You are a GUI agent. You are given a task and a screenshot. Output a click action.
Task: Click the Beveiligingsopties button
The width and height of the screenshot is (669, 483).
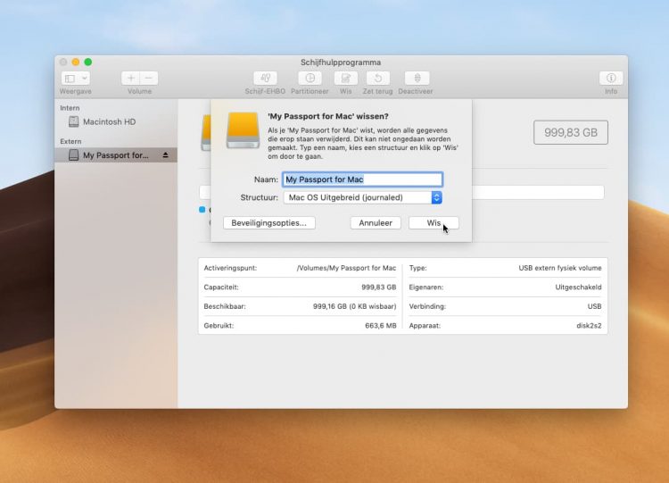268,223
